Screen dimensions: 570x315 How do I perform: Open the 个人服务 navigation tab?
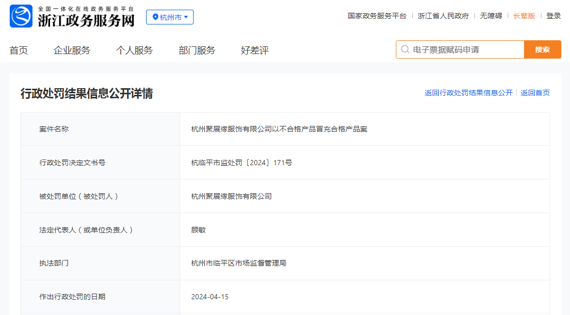click(134, 50)
